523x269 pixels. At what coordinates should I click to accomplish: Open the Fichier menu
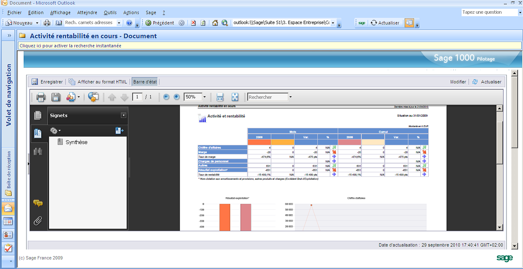click(15, 12)
